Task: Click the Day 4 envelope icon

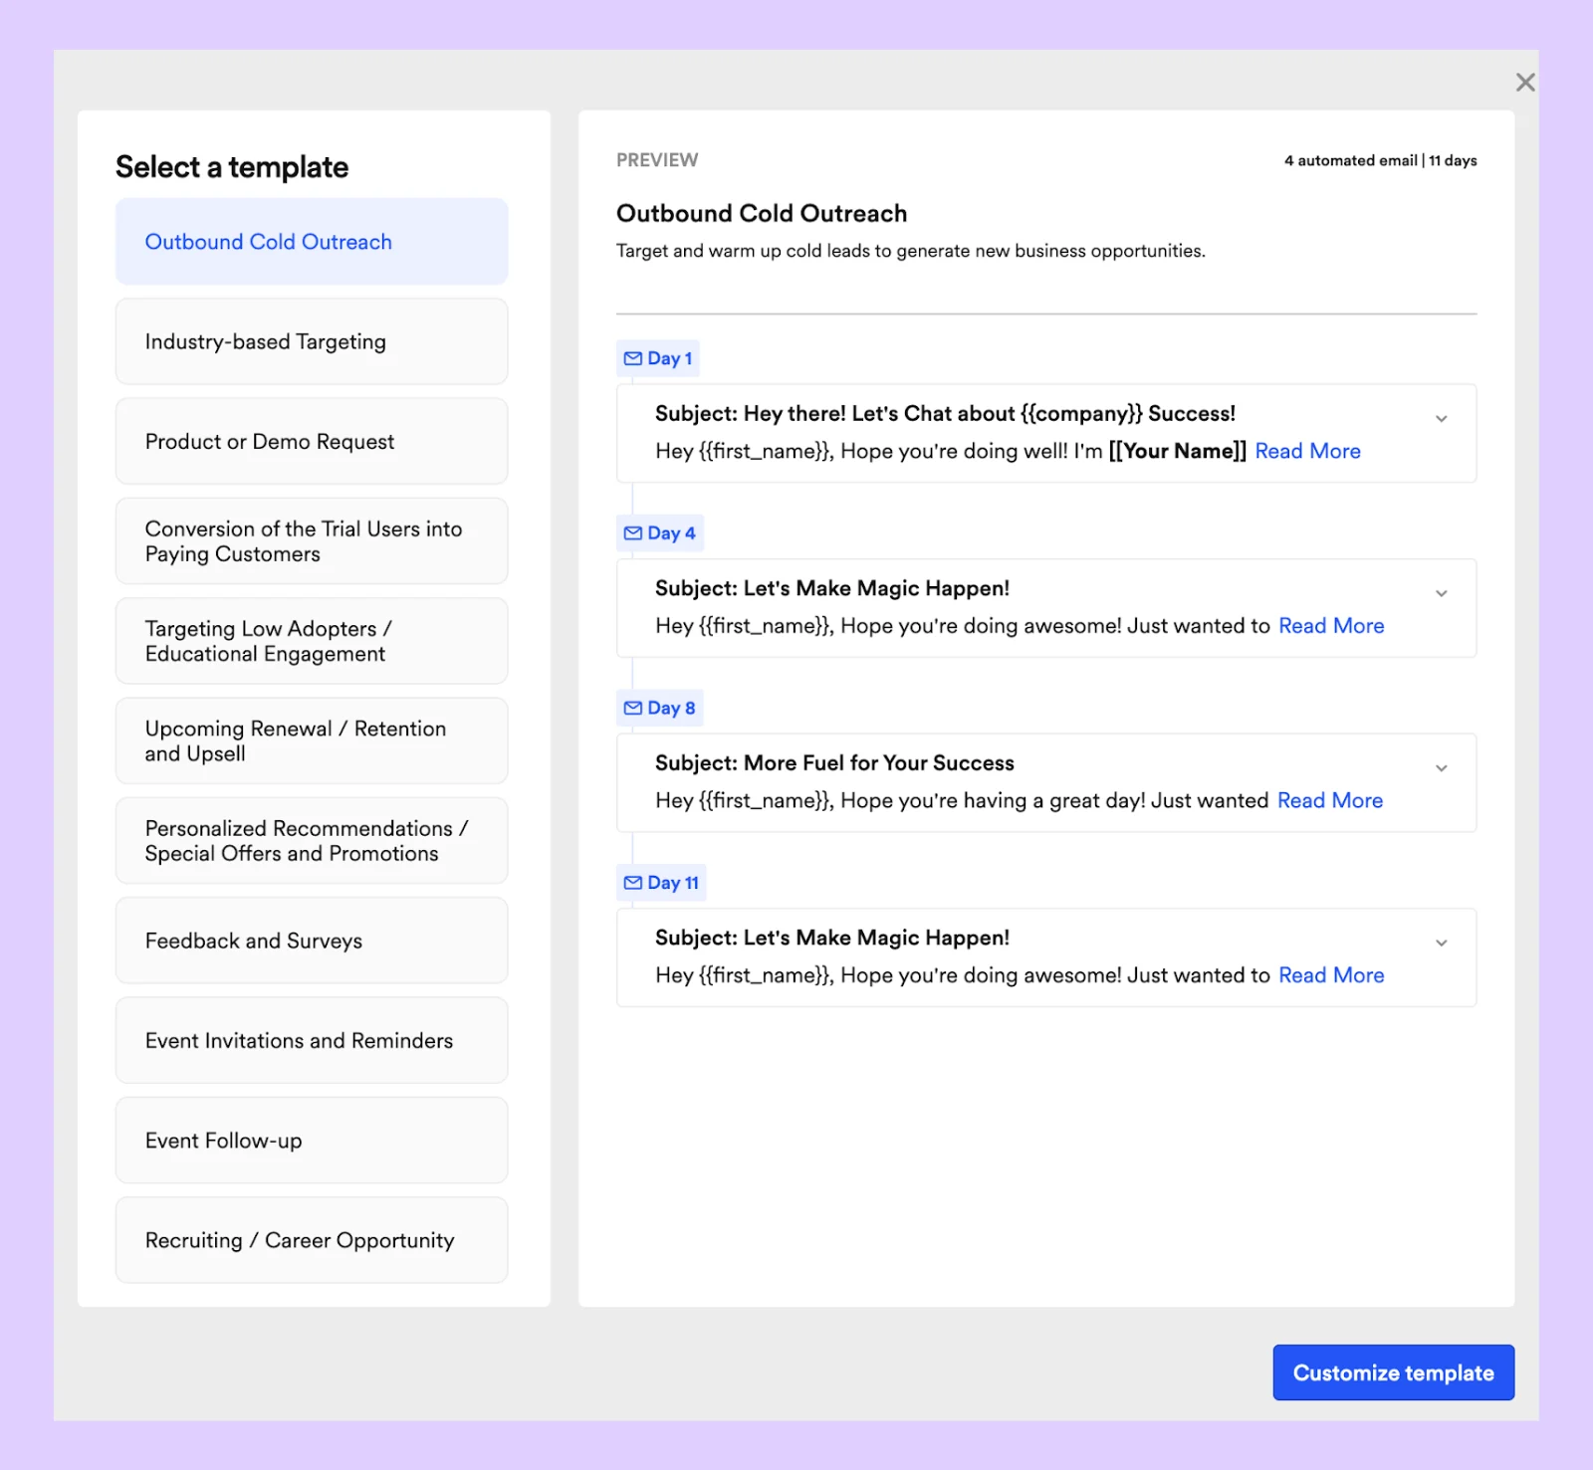Action: coord(632,533)
